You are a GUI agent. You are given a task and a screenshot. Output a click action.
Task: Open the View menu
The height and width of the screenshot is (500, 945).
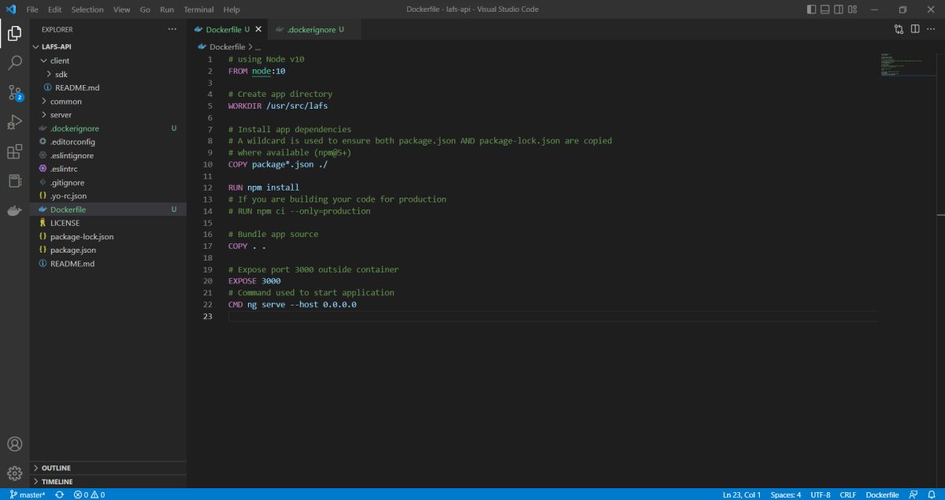(121, 9)
